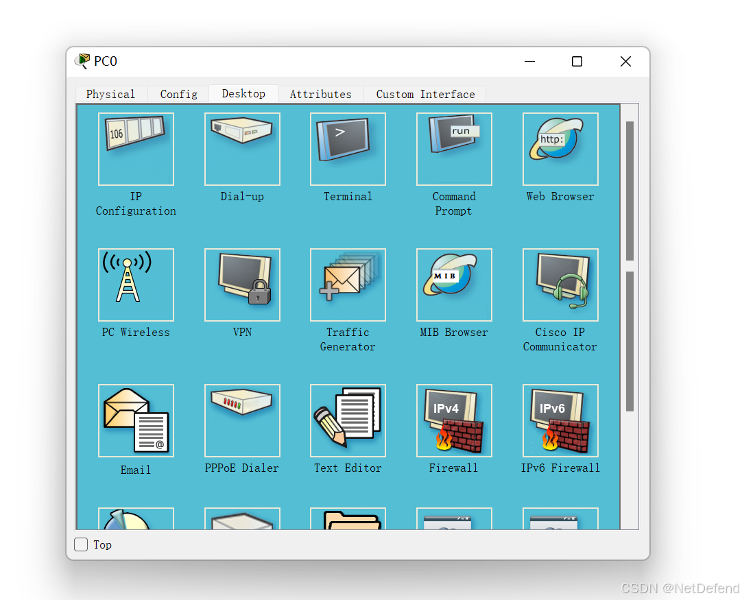Open the Terminal app
The width and height of the screenshot is (742, 600).
pos(348,149)
